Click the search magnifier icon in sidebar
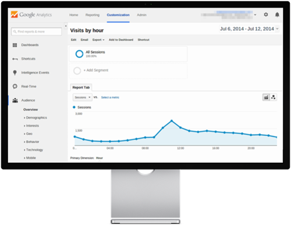 pyautogui.click(x=15, y=31)
